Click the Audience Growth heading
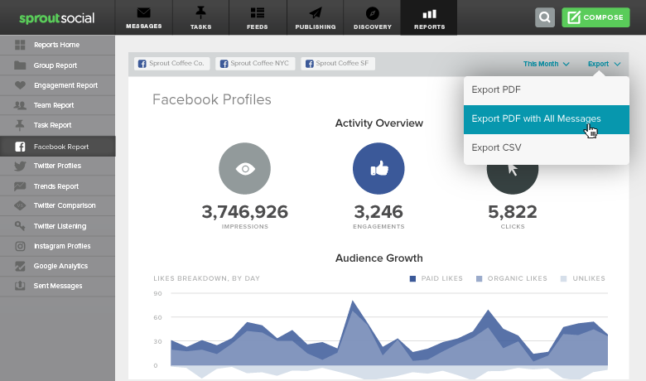 click(x=379, y=258)
